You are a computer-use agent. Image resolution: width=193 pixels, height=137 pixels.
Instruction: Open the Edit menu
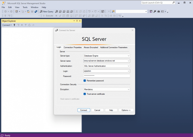pos(10,7)
